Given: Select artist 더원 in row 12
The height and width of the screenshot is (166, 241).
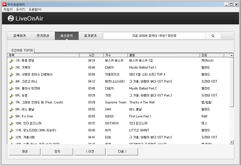Looking at the screenshot, I should 108,137.
